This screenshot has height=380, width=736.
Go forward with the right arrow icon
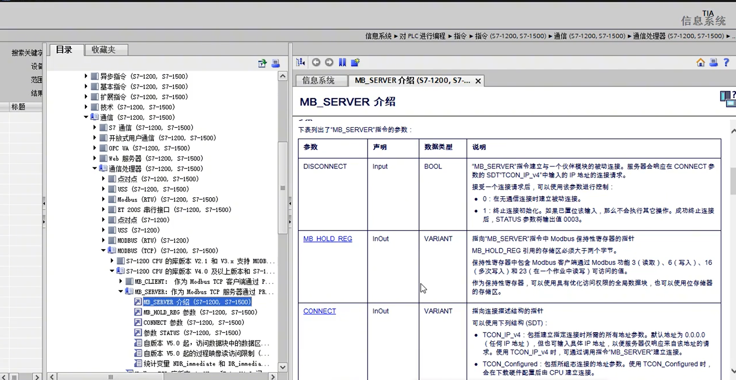click(x=329, y=62)
